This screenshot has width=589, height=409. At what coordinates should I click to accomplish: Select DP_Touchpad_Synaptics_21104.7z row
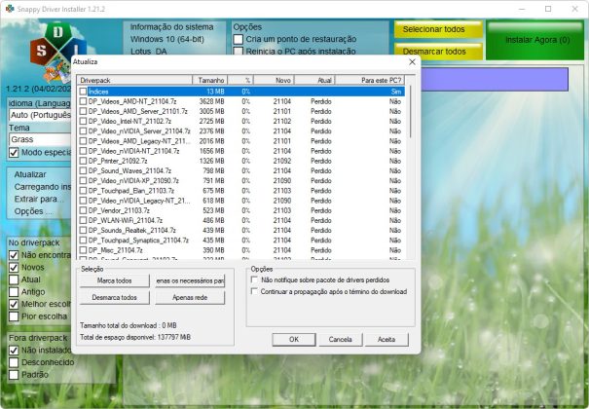tap(240, 241)
